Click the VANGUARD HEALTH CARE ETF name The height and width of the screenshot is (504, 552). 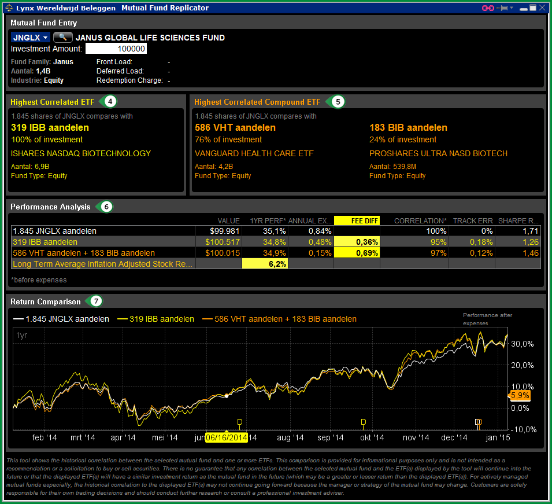254,153
